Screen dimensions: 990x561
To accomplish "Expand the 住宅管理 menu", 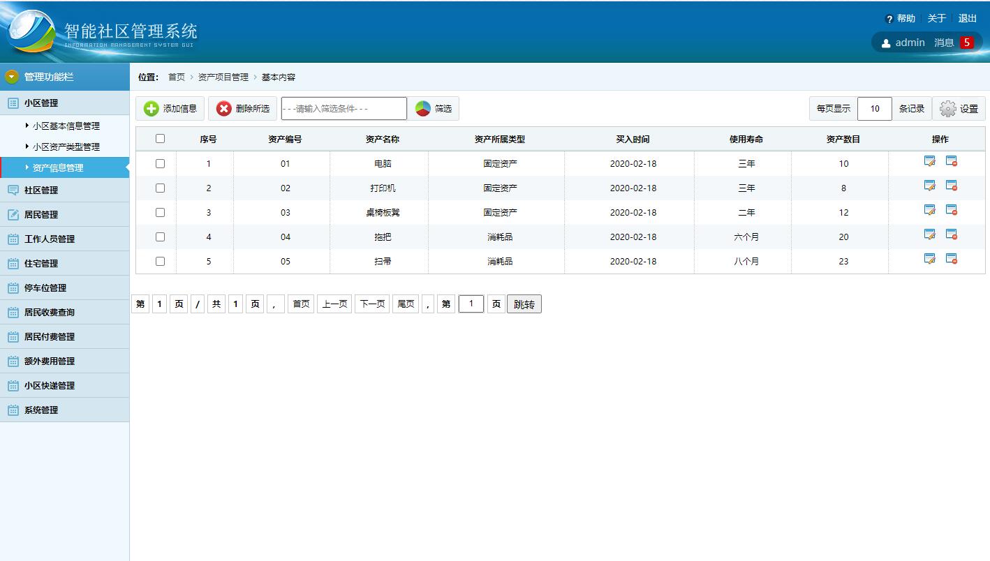I will 64,263.
